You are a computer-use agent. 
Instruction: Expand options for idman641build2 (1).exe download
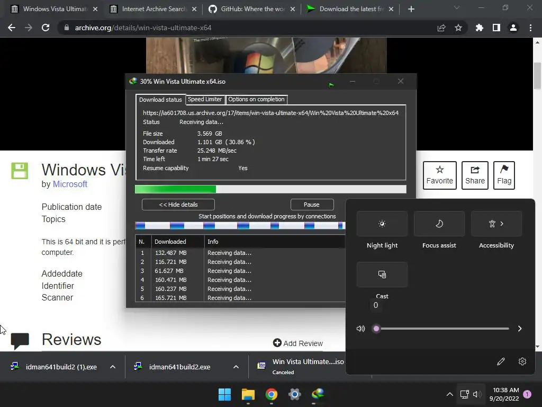click(x=113, y=367)
